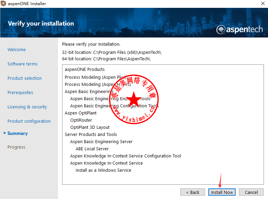
Task: Select the OptiRouter entry
Action: (81, 120)
